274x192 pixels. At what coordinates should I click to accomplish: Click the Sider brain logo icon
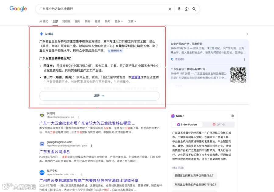click(173, 116)
